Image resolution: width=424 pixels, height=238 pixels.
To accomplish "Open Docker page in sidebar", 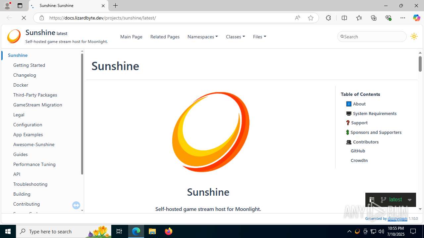I will (x=21, y=85).
